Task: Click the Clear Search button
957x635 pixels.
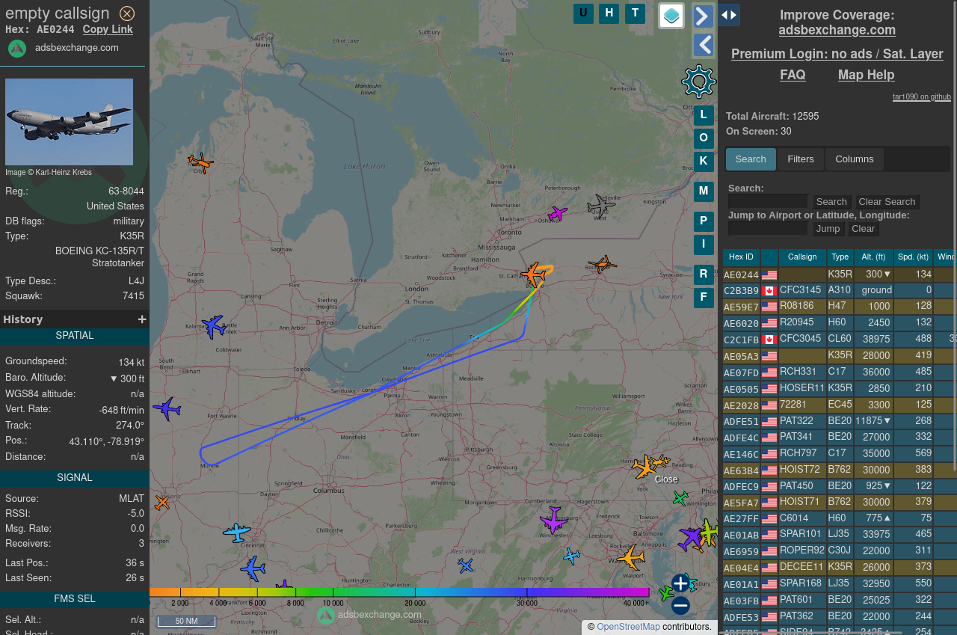Action: 887,202
